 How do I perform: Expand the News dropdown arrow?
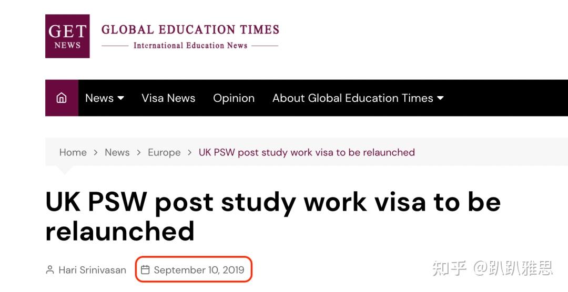click(x=121, y=98)
